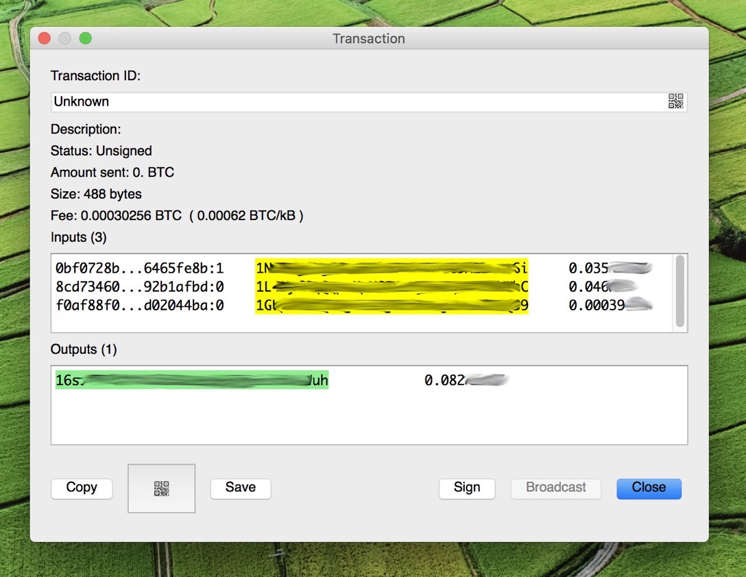Click the yellow highlighted address starting 1G
Screen dimensions: 746x577
click(x=392, y=305)
